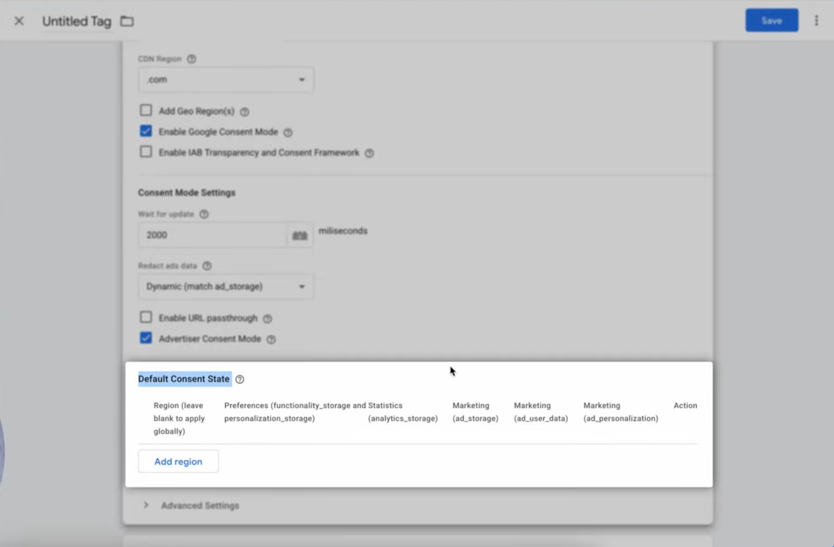Show help for Wait for update

pyautogui.click(x=204, y=214)
